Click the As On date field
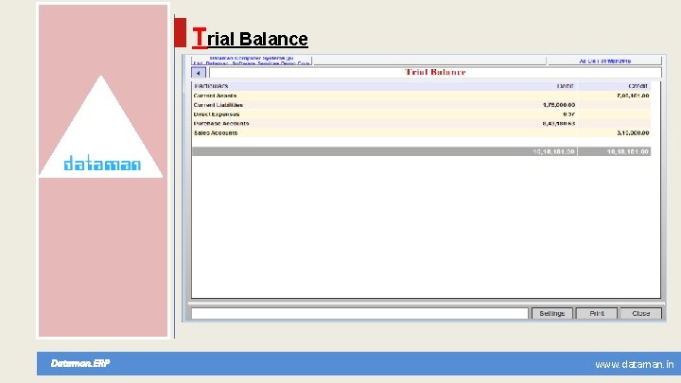Image resolution: width=681 pixels, height=383 pixels. (x=604, y=61)
